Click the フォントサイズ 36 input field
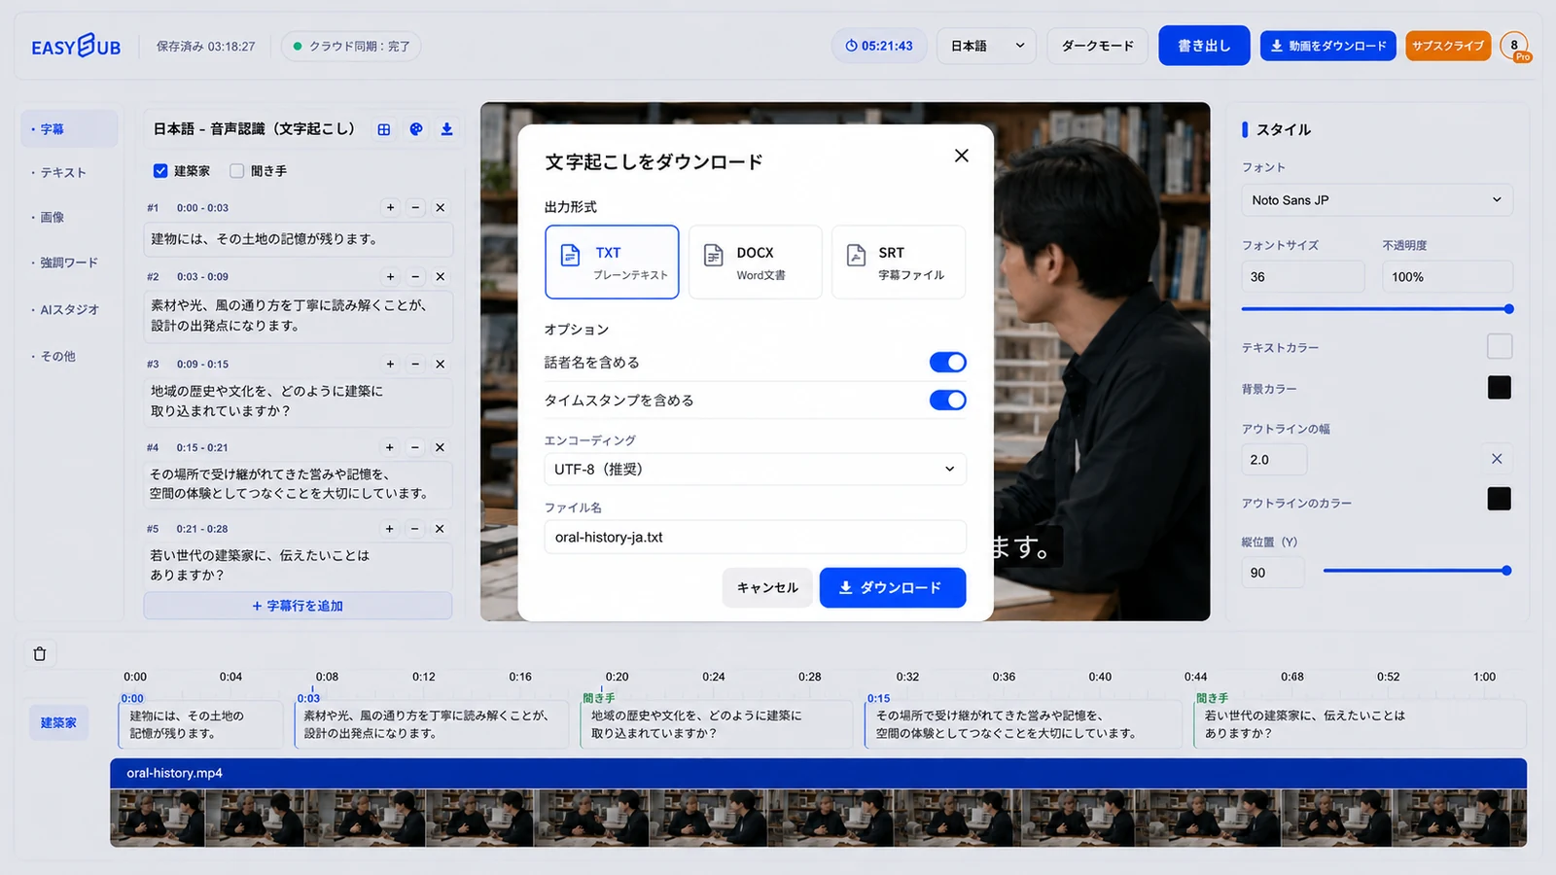 click(x=1303, y=277)
